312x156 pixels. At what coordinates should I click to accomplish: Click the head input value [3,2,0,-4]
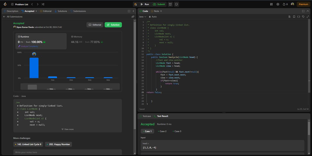tap(149, 148)
